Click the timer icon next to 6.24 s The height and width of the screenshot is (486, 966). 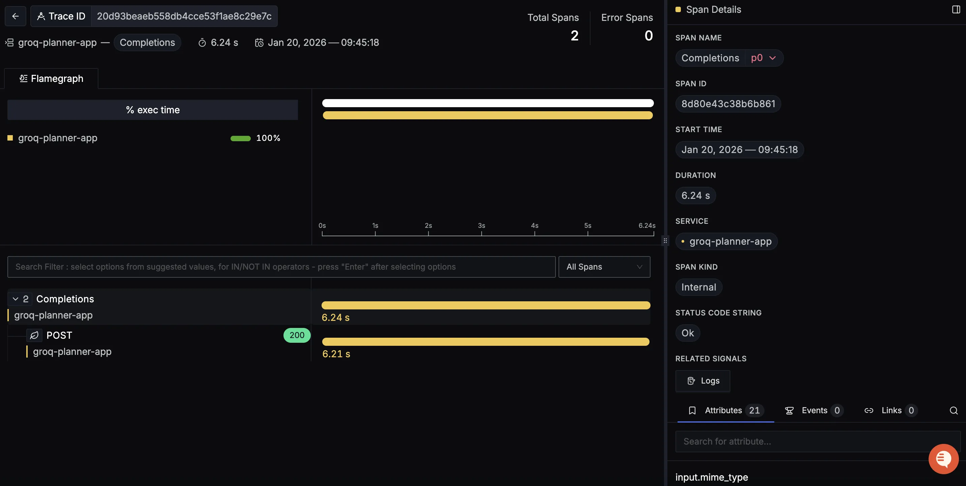coord(202,42)
